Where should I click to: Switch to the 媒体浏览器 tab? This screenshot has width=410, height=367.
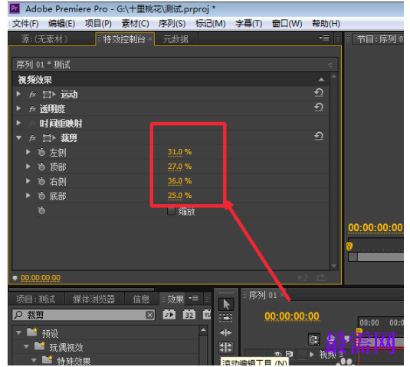(93, 299)
